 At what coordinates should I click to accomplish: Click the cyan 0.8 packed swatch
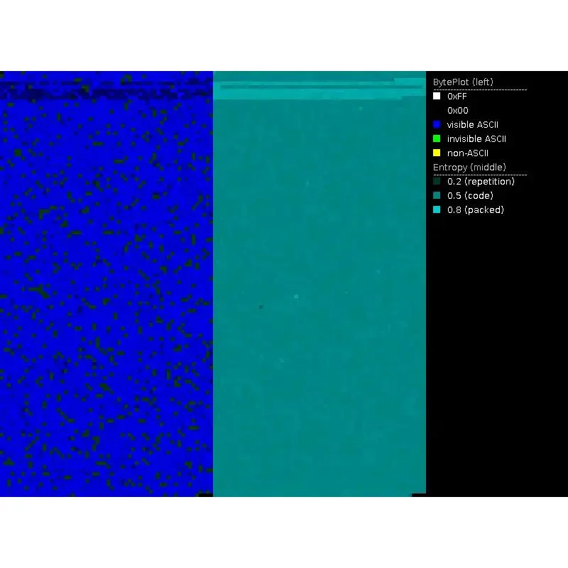click(437, 209)
